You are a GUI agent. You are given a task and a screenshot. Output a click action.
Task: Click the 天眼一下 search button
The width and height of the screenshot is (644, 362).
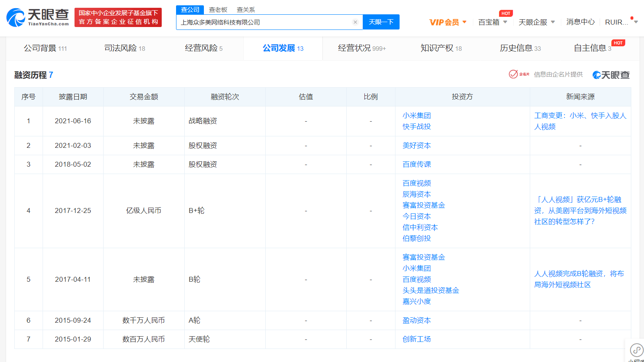coord(381,22)
